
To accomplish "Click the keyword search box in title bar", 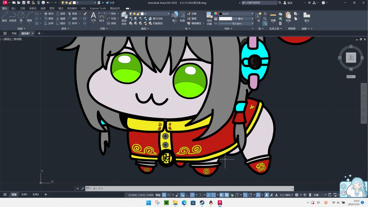I will pyautogui.click(x=259, y=3).
